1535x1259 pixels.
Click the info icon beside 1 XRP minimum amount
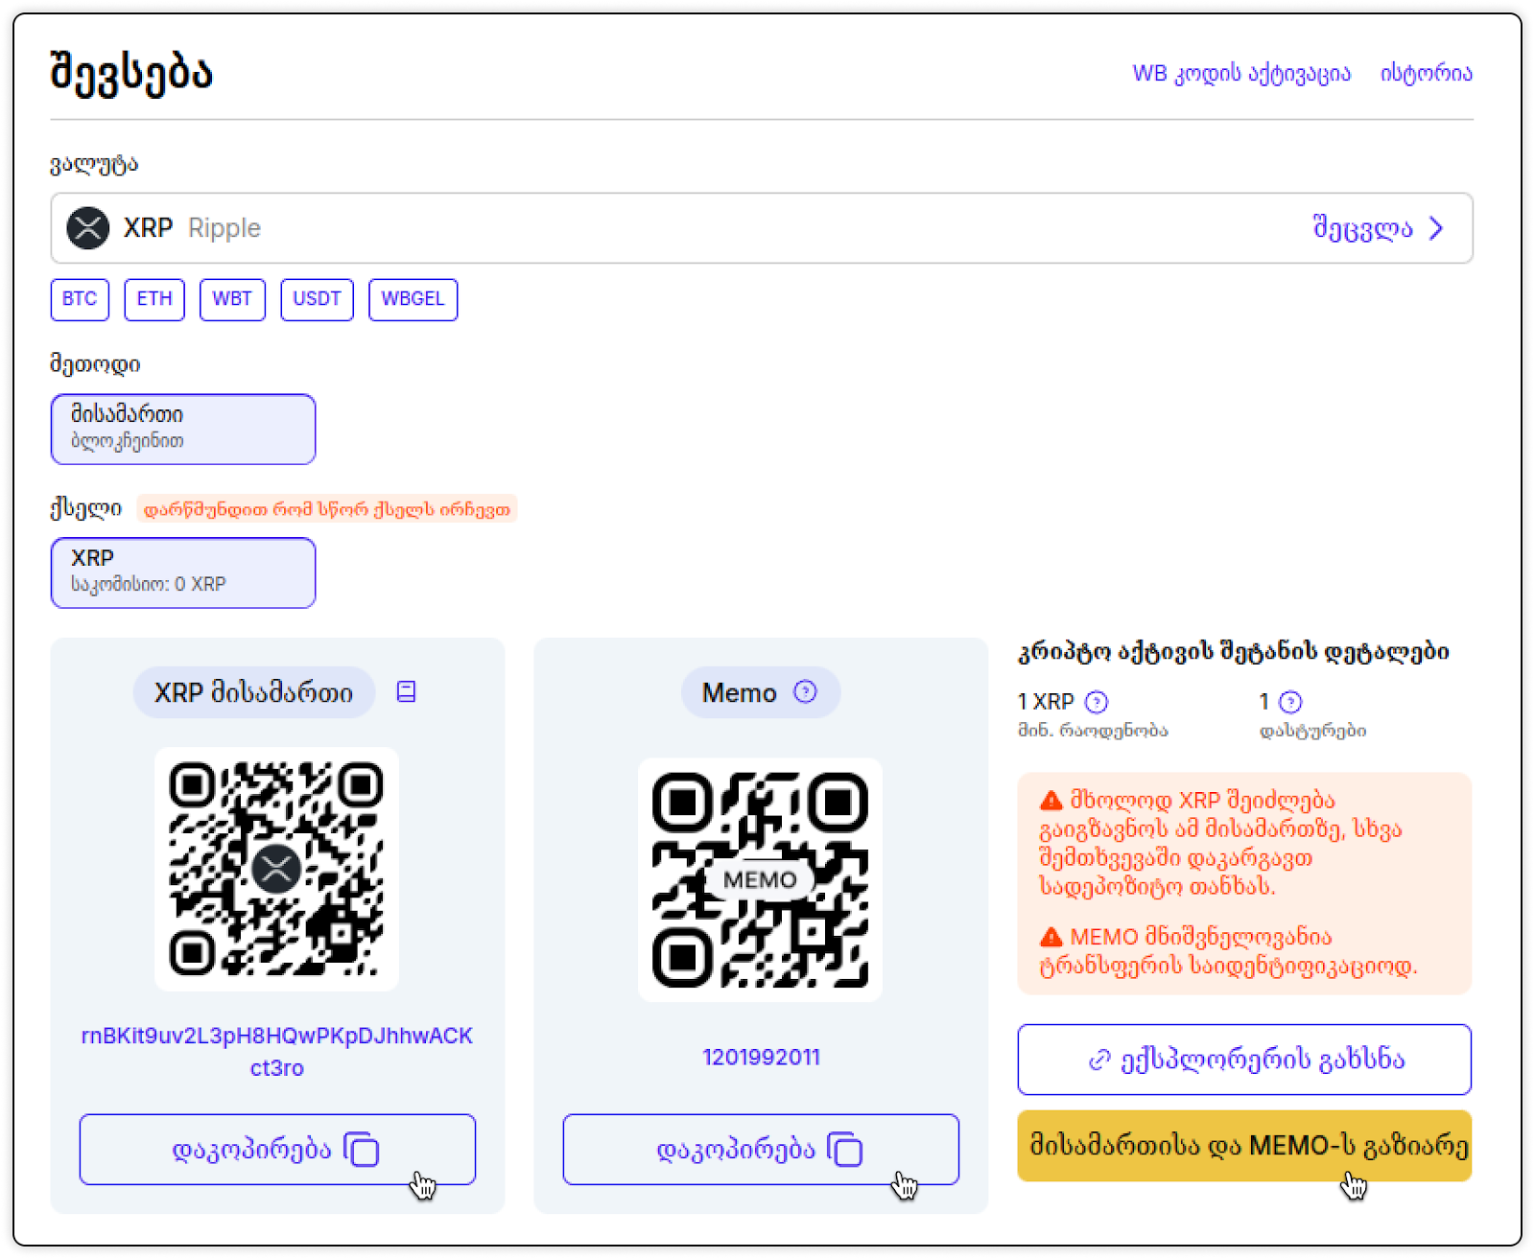point(1096,702)
